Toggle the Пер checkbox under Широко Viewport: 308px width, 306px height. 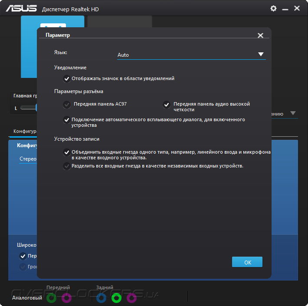click(23, 256)
